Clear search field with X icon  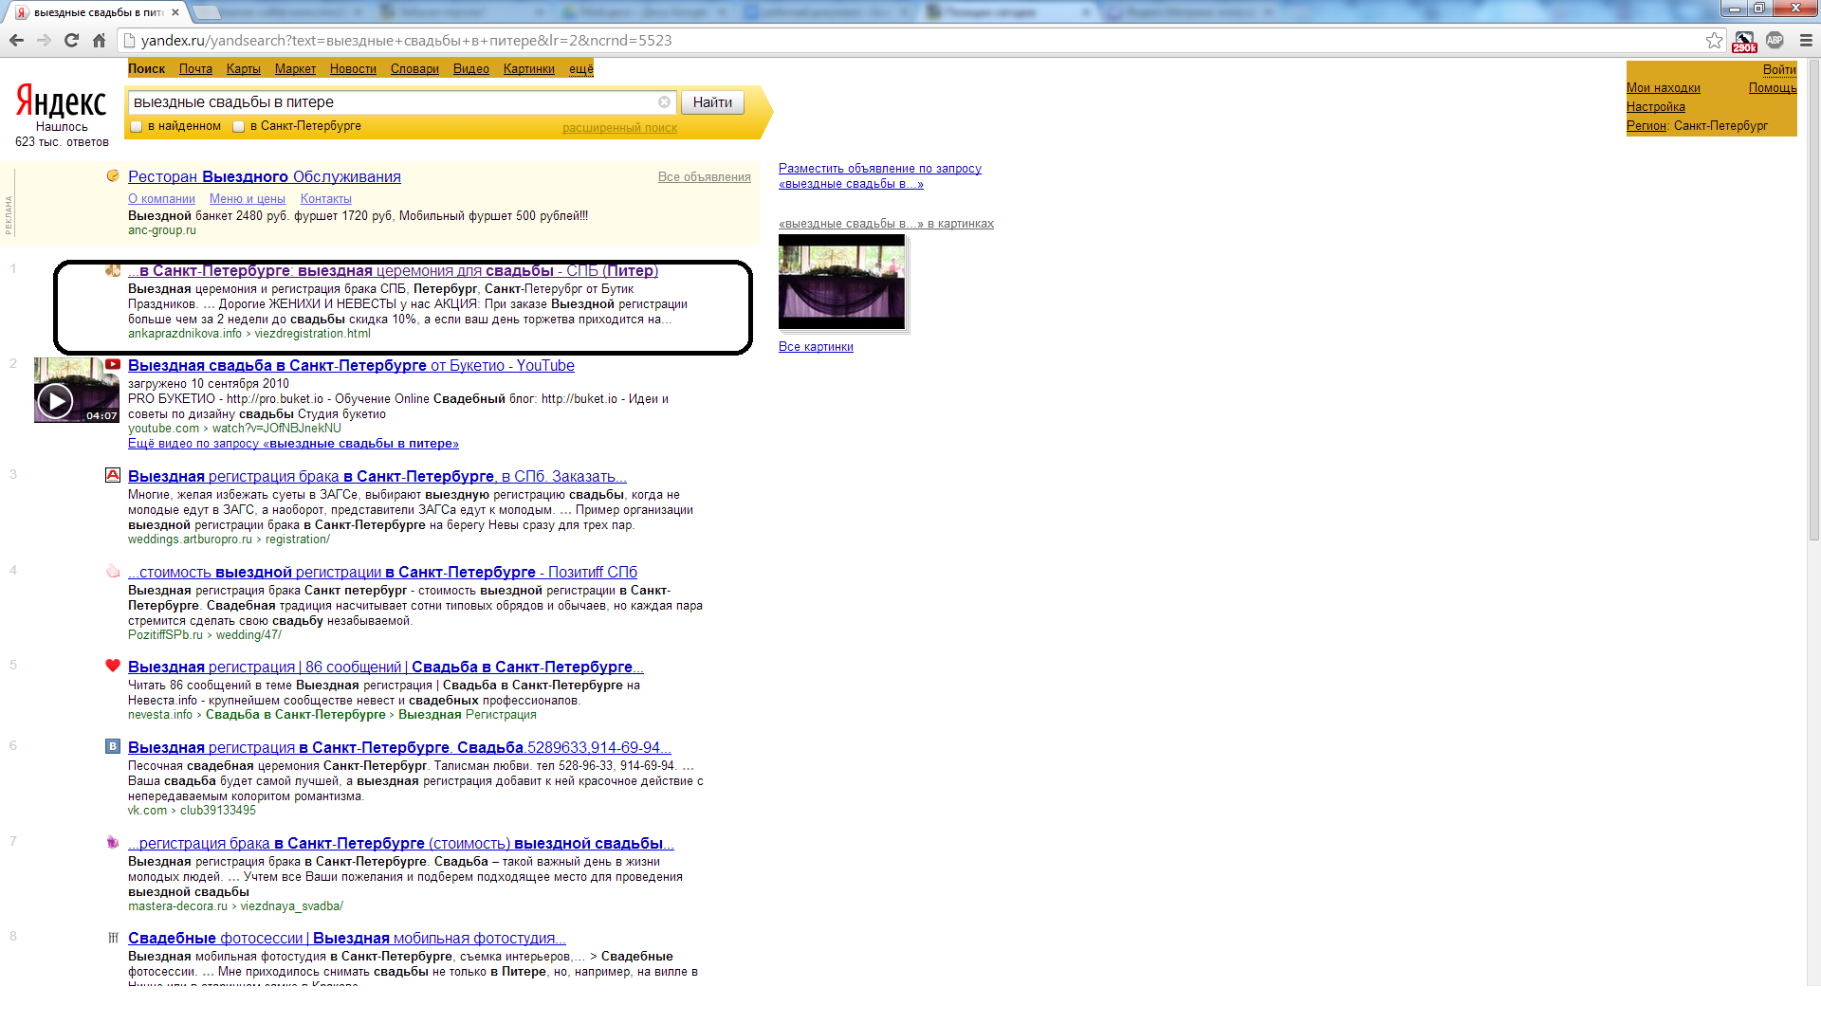pyautogui.click(x=664, y=102)
